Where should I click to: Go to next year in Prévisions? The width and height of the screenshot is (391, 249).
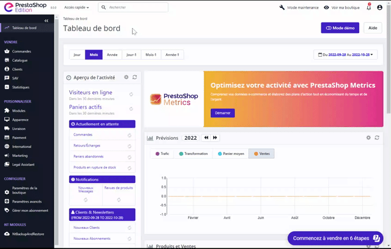point(215,138)
